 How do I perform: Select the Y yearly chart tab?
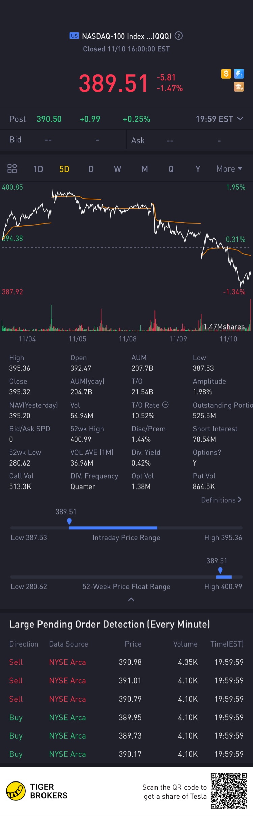198,169
